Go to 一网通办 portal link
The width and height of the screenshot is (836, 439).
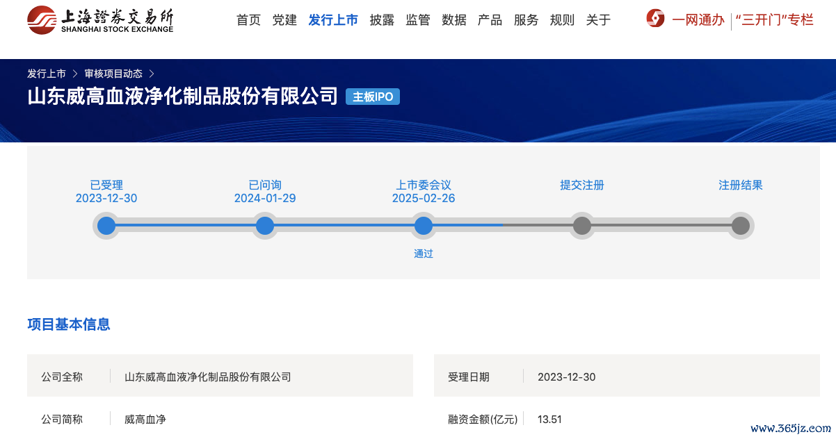[698, 20]
